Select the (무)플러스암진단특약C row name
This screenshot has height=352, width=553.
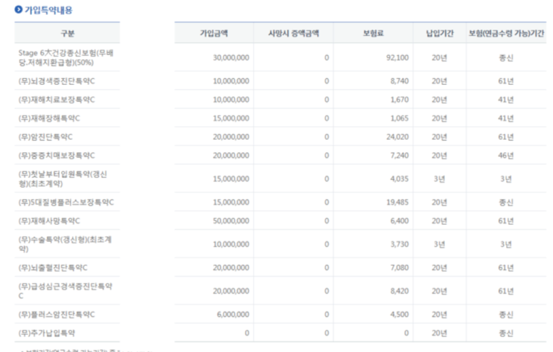point(57,315)
